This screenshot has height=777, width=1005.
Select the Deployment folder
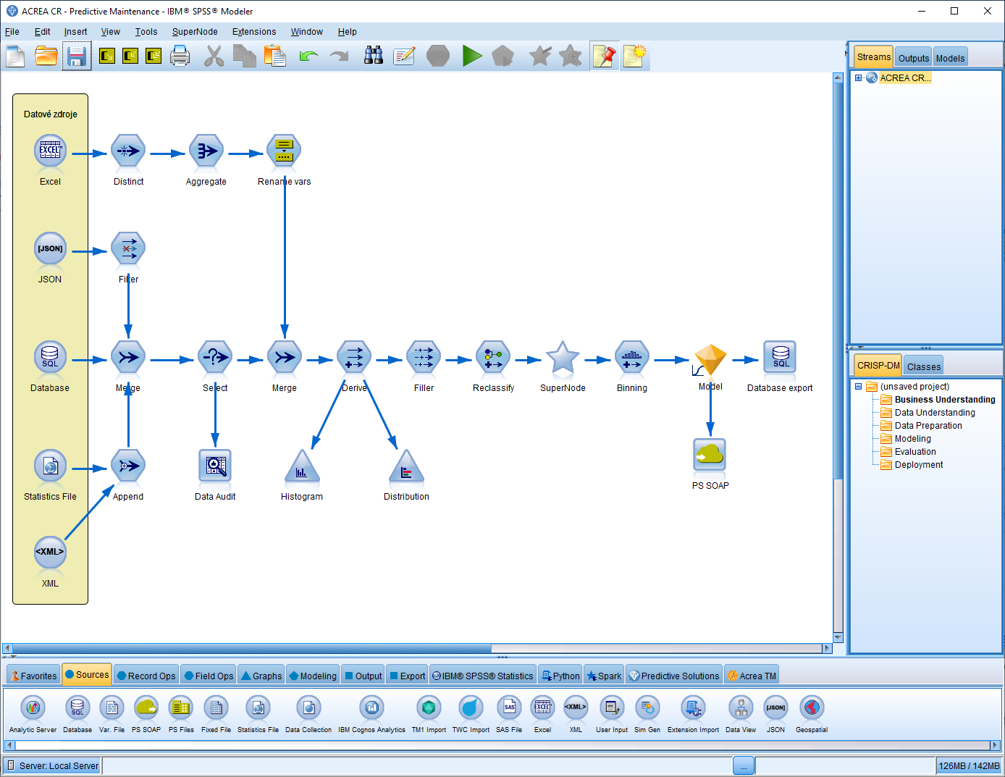[912, 465]
